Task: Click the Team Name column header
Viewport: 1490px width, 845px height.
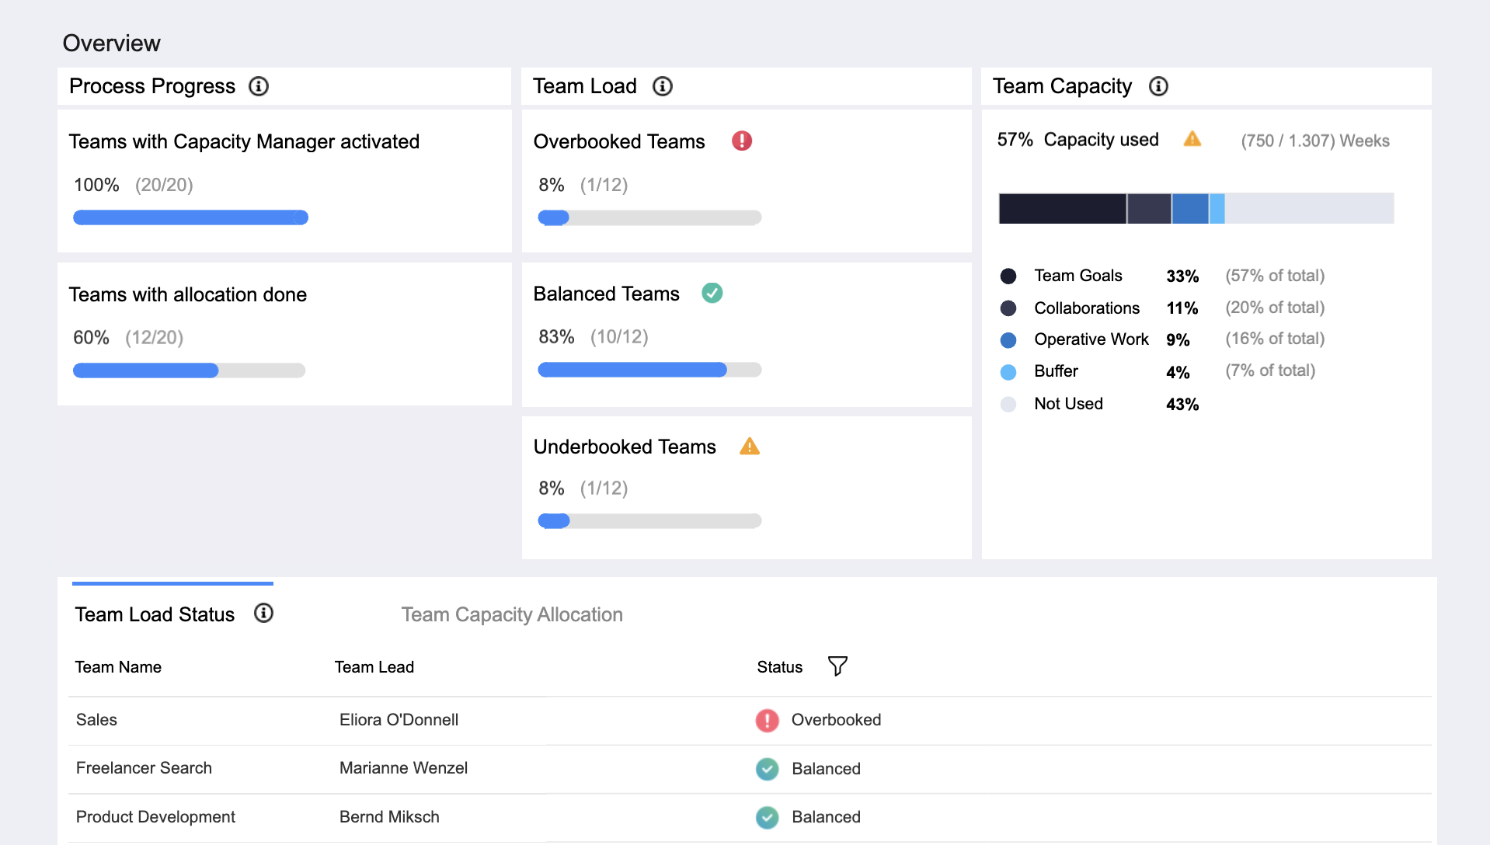Action: 118,667
